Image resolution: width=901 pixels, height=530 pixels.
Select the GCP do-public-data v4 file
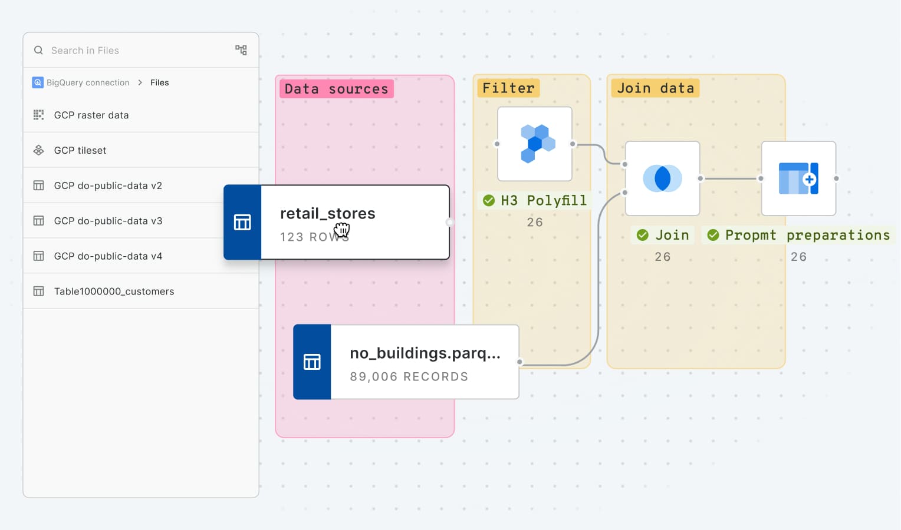click(107, 256)
